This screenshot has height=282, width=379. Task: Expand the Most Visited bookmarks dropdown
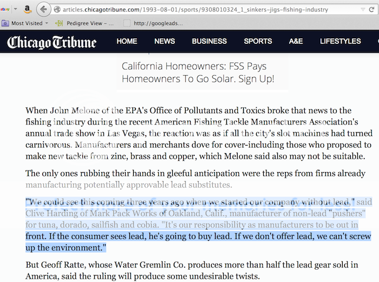tap(47, 23)
